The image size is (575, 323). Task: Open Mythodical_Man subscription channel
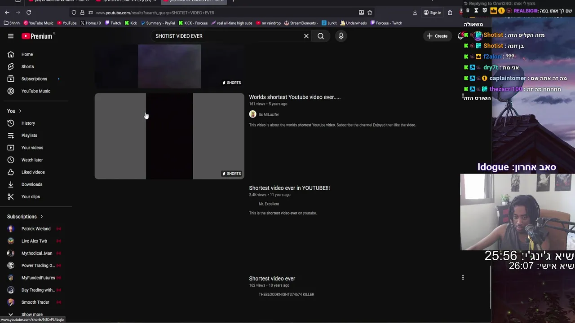[36, 253]
